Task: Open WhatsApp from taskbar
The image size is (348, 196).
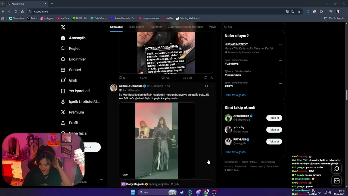Action: point(190,192)
